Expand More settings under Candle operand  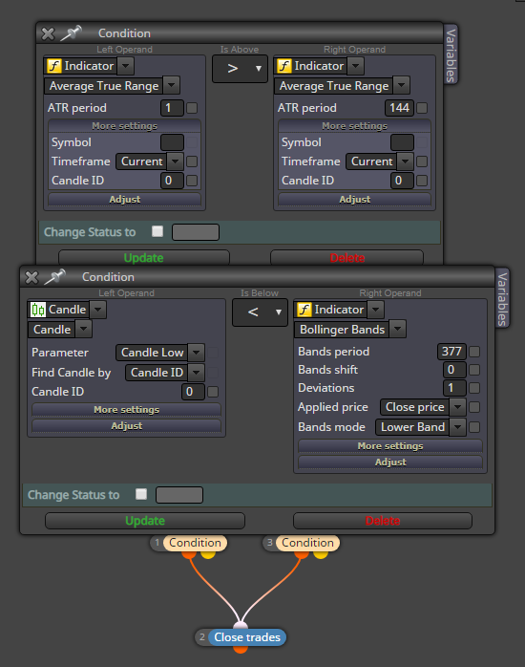(x=127, y=410)
